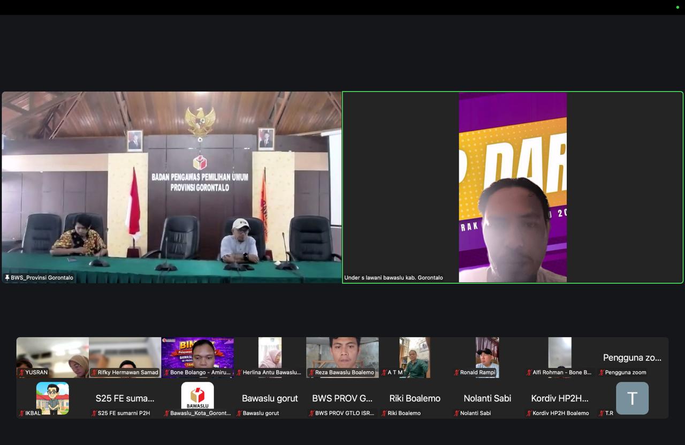
Task: Select the Bone Bolango participant video thumbnail
Action: [197, 357]
